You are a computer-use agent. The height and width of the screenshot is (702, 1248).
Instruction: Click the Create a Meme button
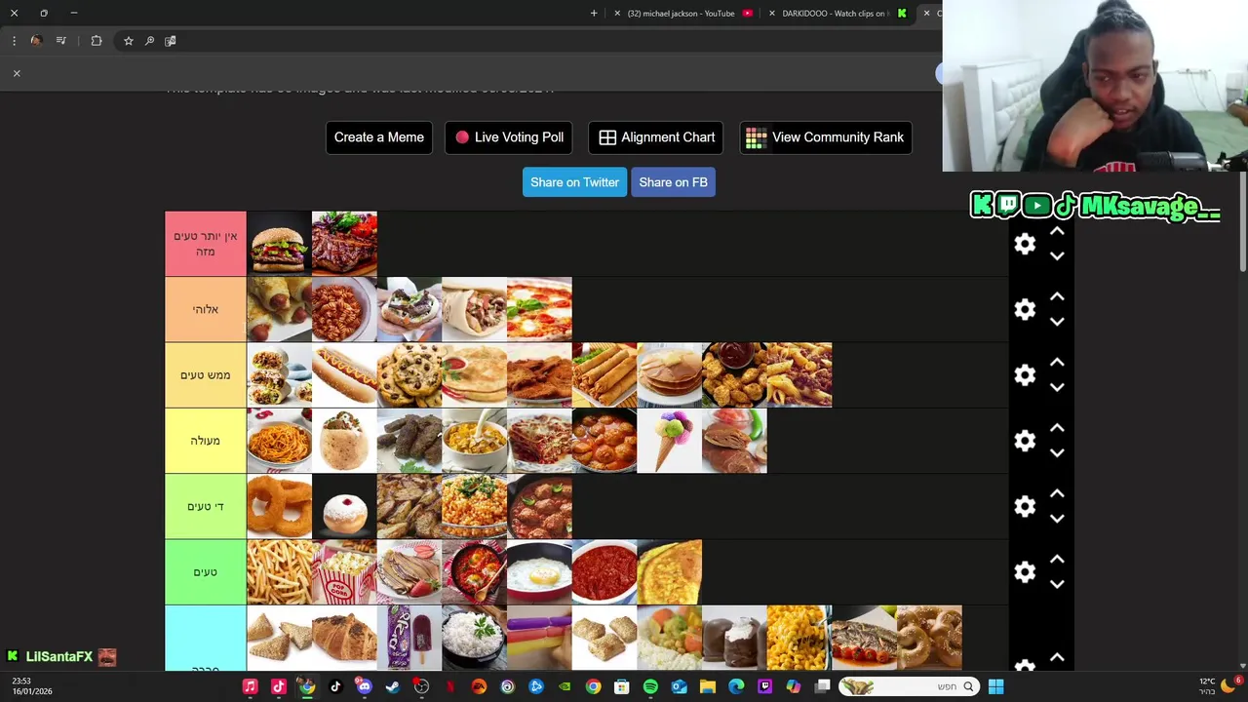pos(379,137)
